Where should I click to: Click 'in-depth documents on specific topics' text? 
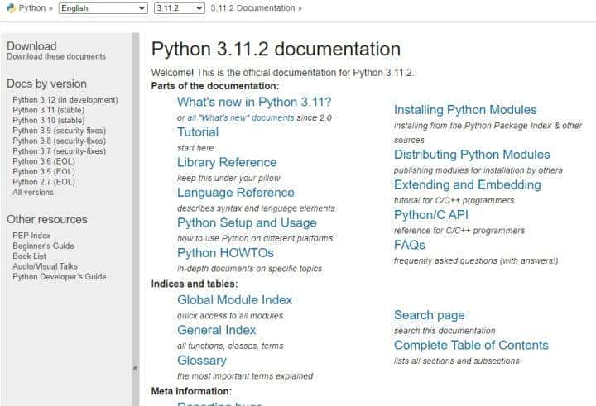(250, 269)
